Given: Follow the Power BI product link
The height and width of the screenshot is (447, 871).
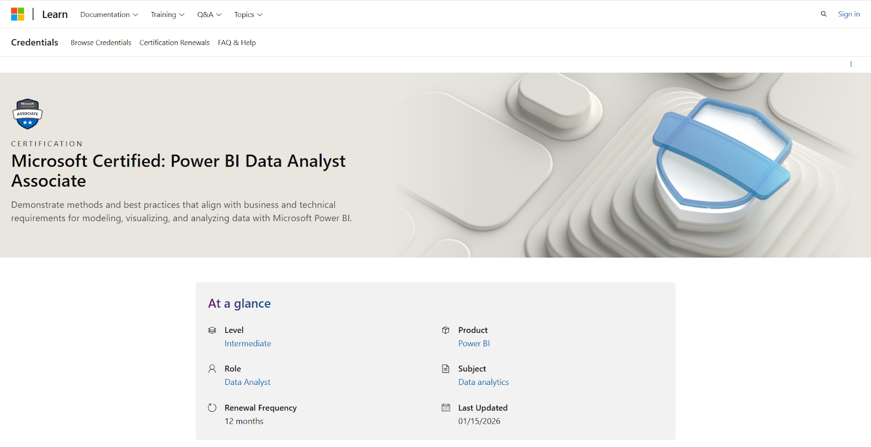Looking at the screenshot, I should (474, 344).
